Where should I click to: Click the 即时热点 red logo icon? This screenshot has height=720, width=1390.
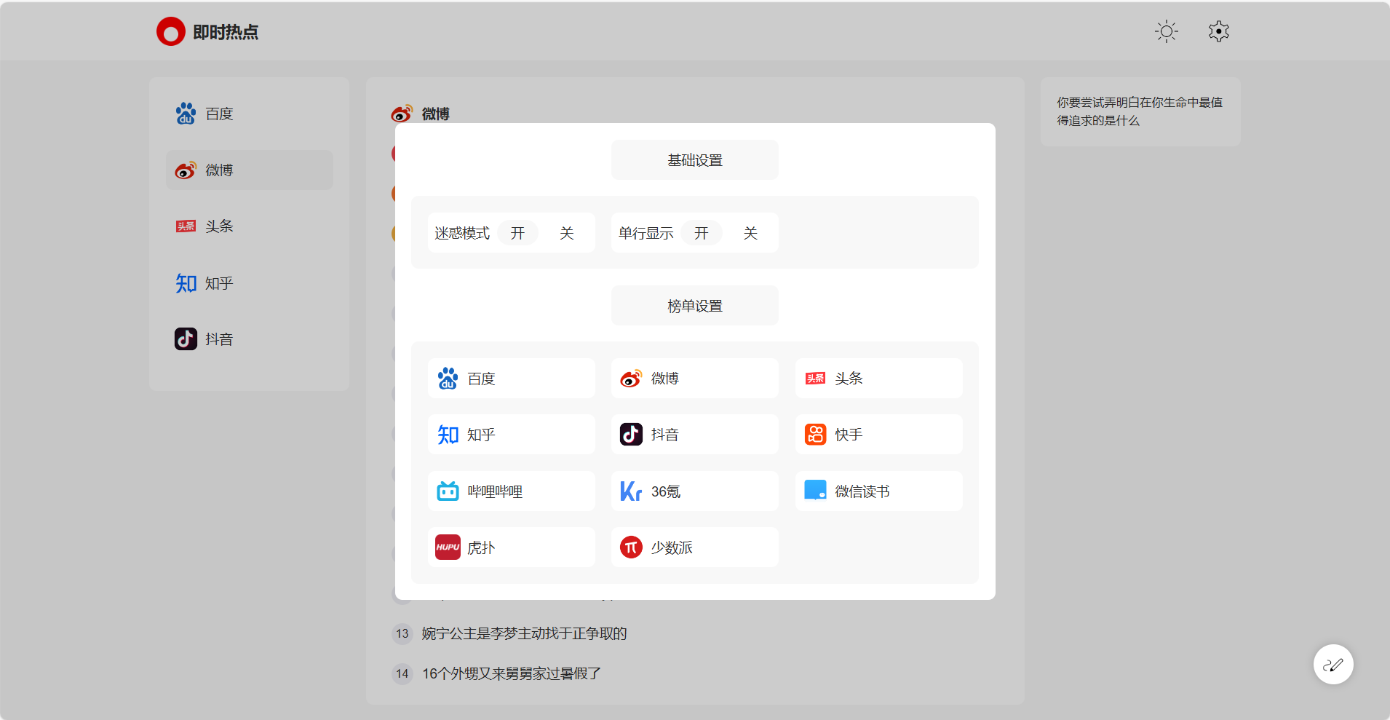click(171, 32)
